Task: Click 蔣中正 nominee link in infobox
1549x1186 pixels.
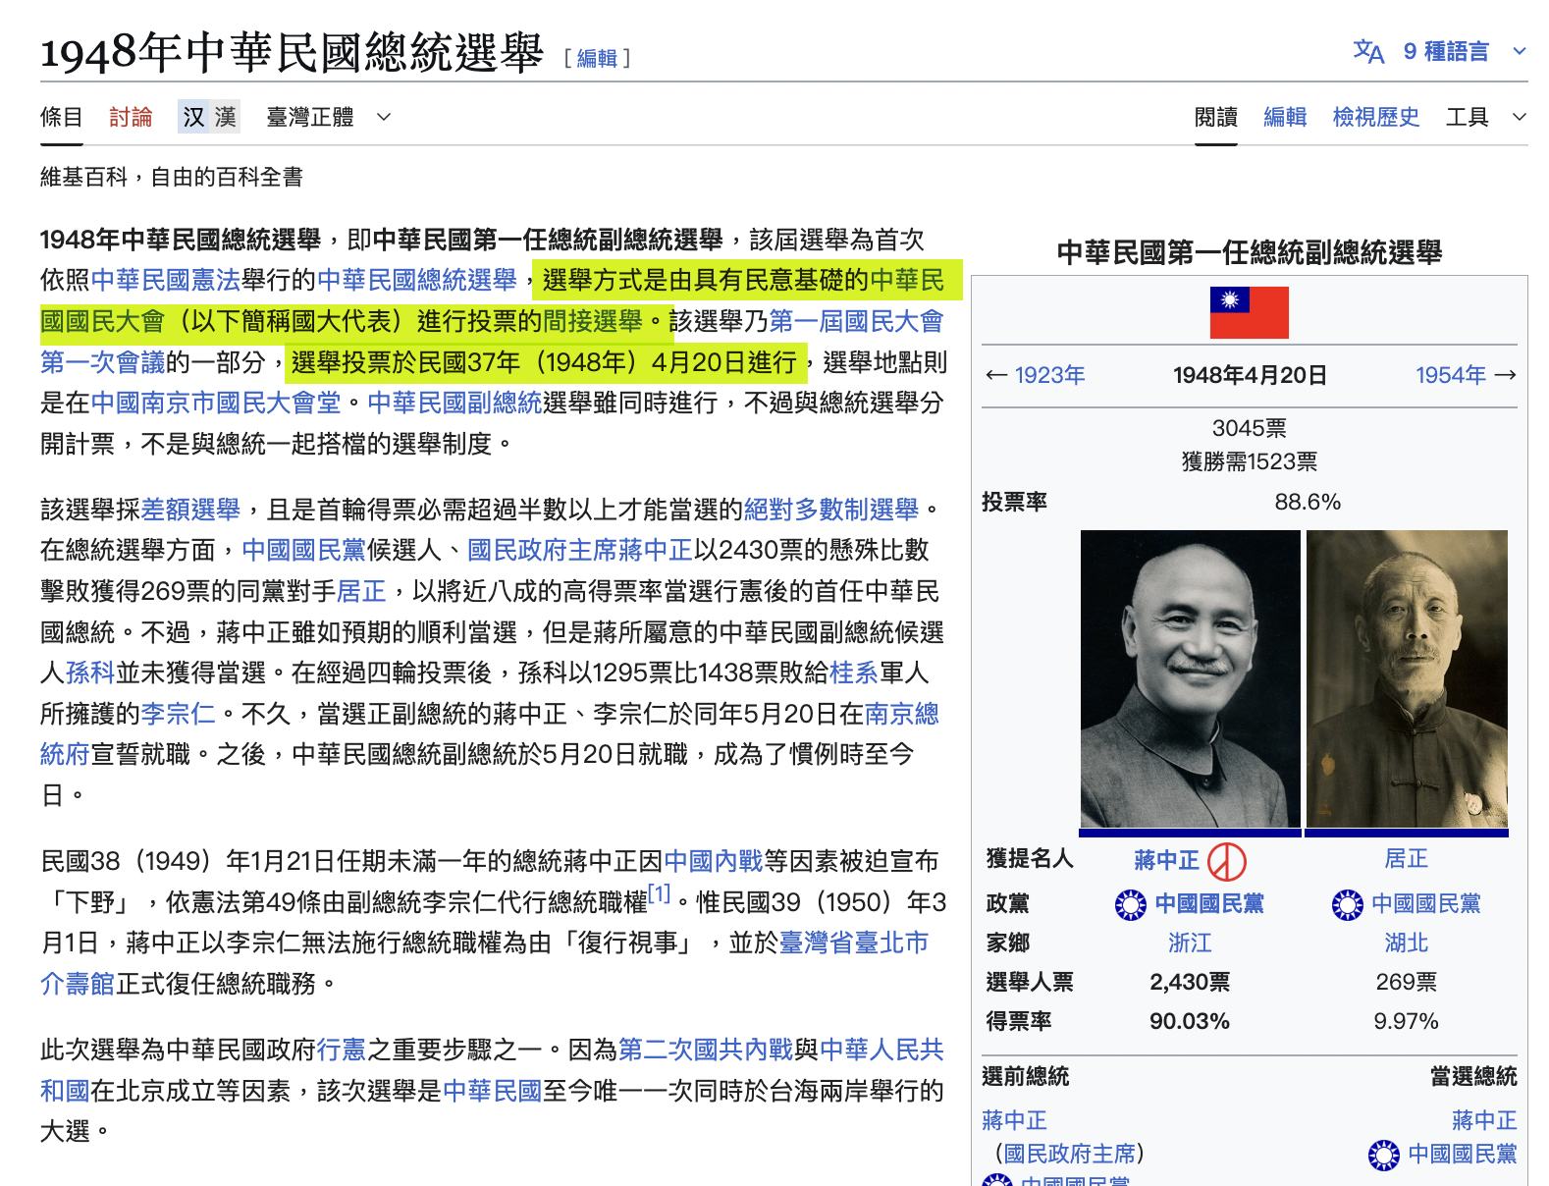Action: (x=1166, y=860)
